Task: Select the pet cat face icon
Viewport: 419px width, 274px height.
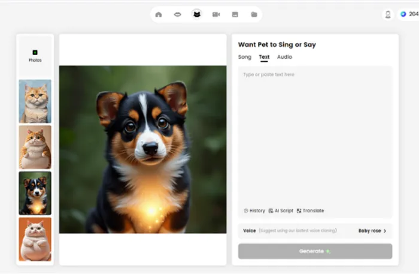Action: (196, 14)
